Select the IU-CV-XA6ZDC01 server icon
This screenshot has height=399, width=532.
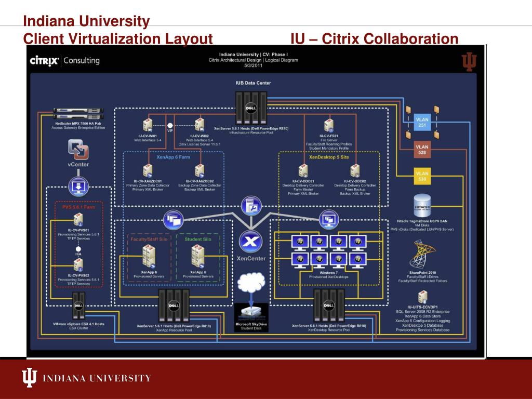pos(148,171)
